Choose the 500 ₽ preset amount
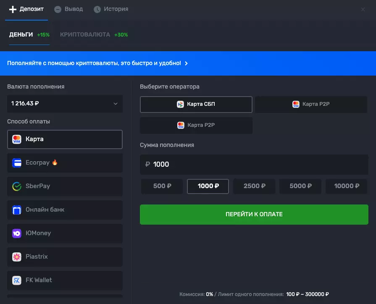 click(x=162, y=186)
